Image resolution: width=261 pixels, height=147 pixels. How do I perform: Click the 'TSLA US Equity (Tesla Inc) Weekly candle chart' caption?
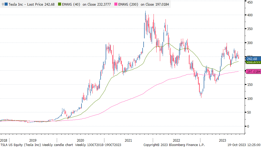[37, 145]
